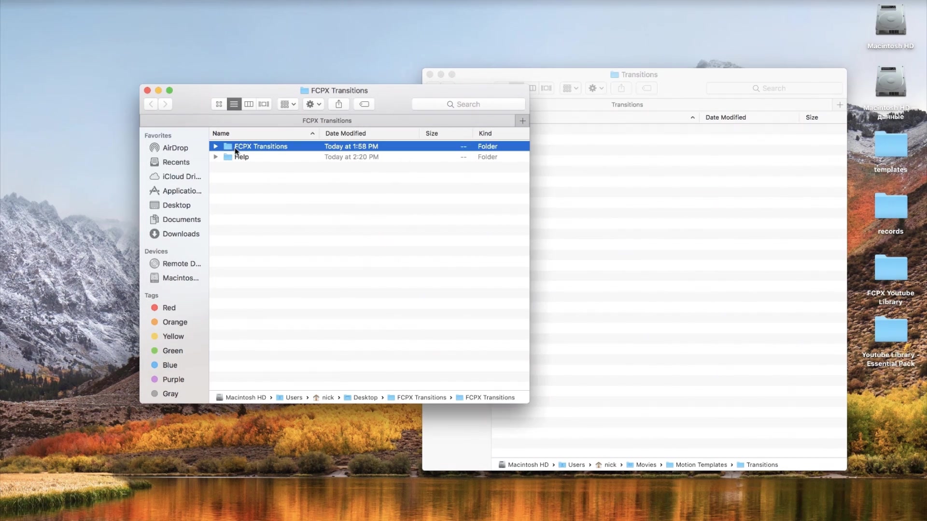Open Remote Disc in sidebar
This screenshot has height=521, width=927.
coord(175,263)
